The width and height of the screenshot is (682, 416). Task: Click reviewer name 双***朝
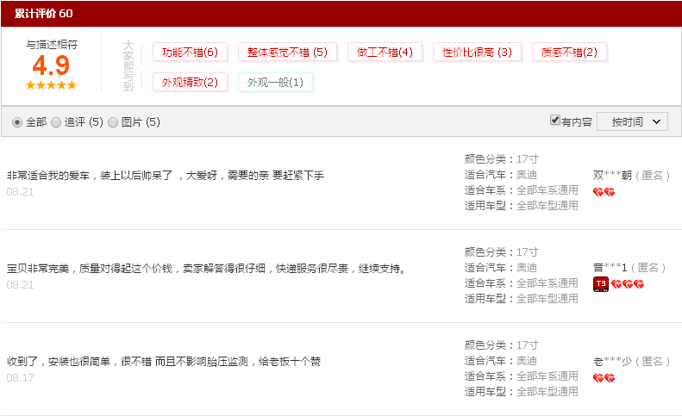pos(612,175)
